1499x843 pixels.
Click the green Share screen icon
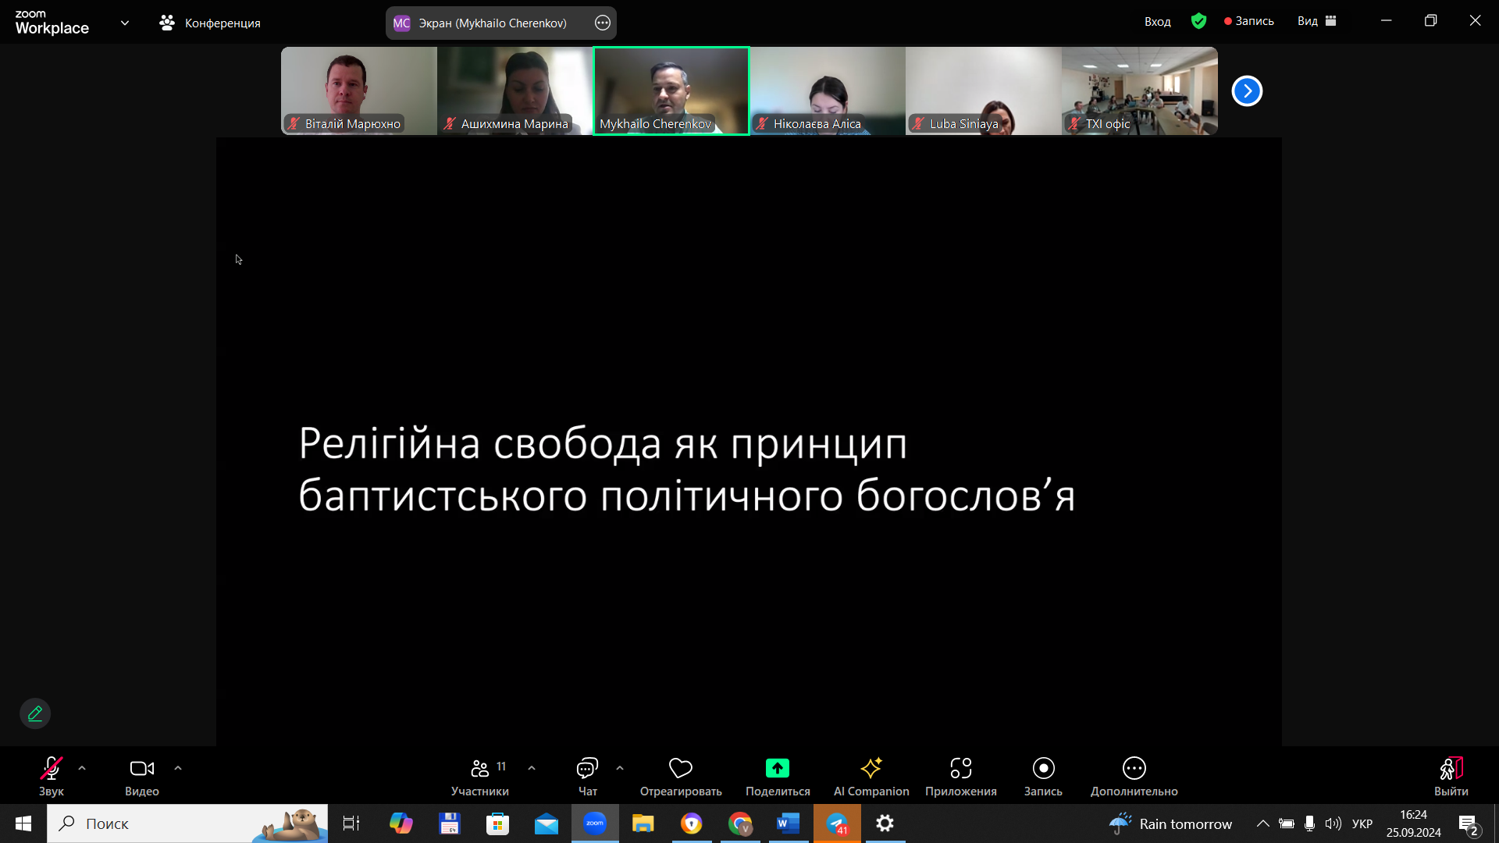777,769
